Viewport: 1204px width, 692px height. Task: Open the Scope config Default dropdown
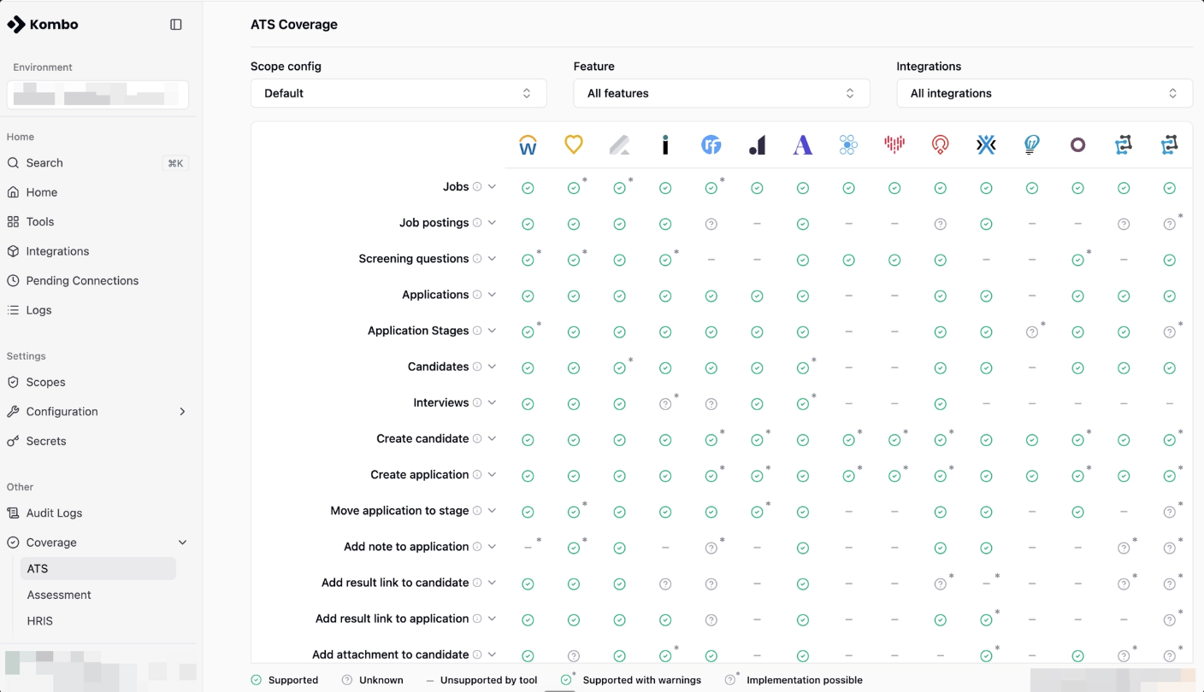(398, 93)
